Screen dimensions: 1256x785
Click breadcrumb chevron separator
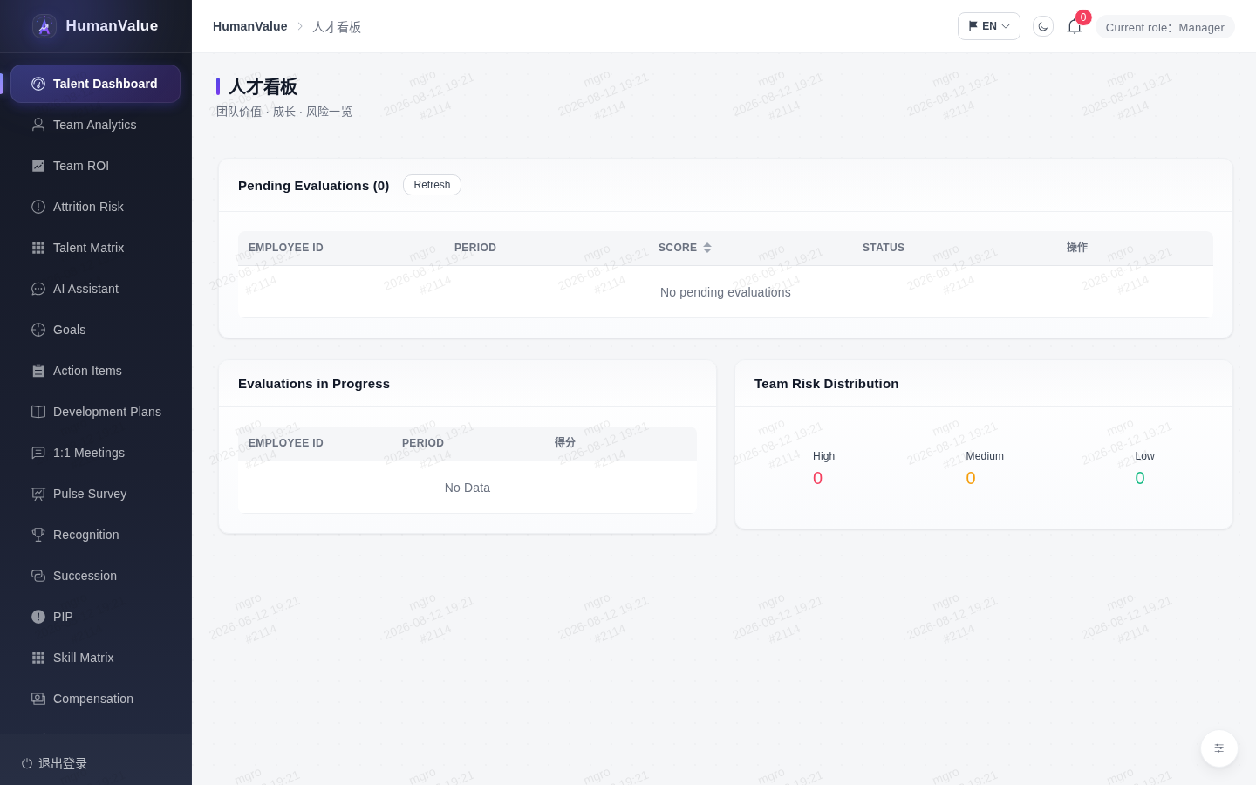click(x=300, y=26)
